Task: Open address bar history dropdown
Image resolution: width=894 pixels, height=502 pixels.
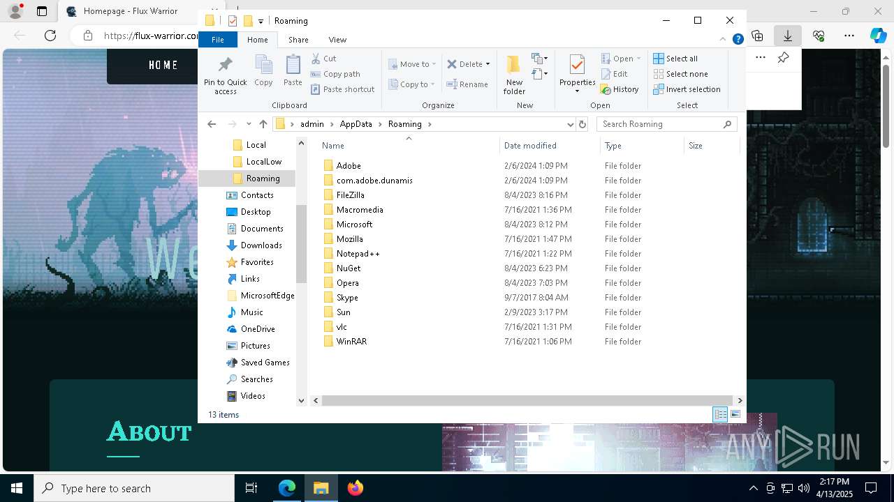Action: click(571, 124)
